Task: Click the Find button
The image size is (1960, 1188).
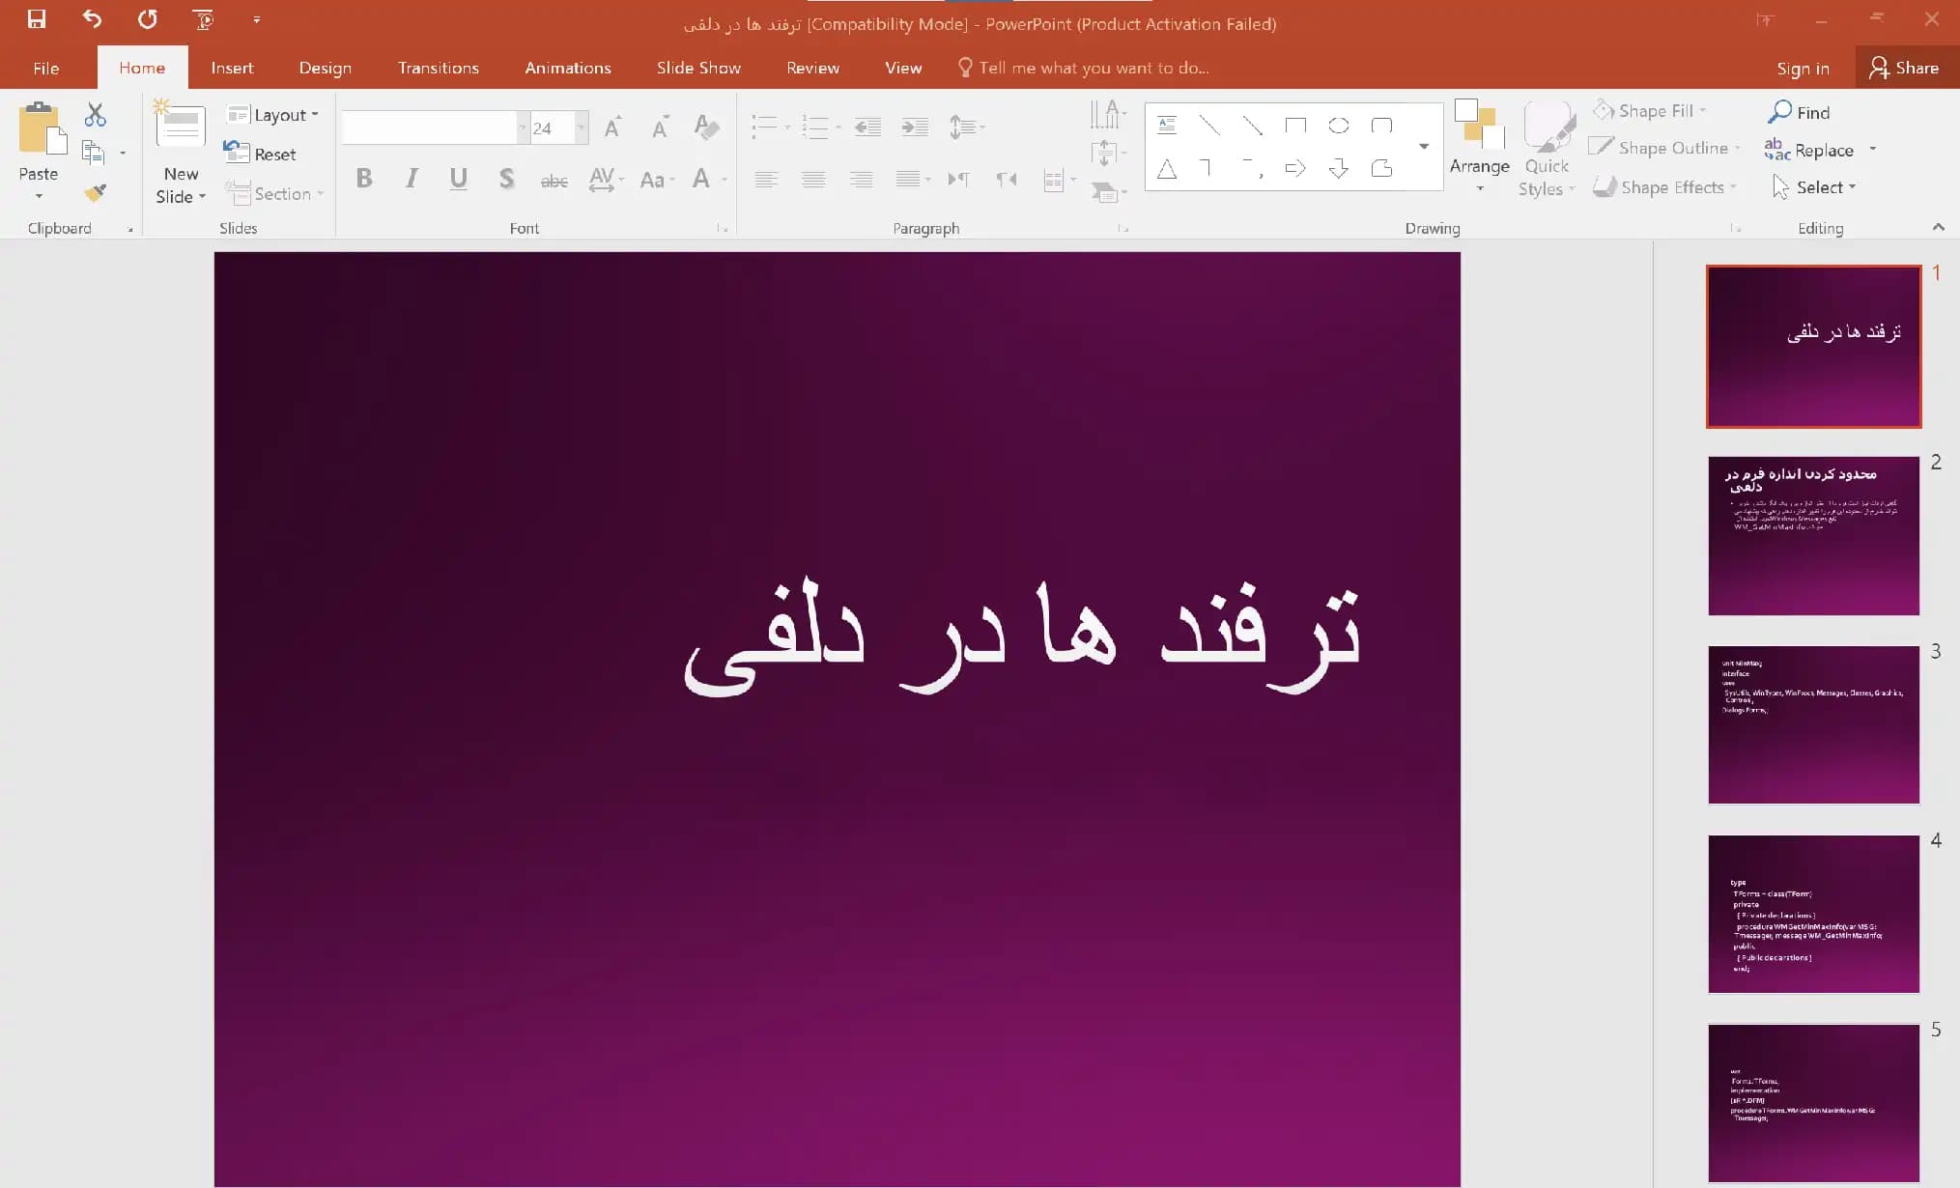Action: [x=1800, y=112]
